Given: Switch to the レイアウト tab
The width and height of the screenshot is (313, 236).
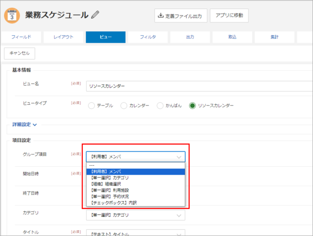Looking at the screenshot, I should (x=63, y=37).
